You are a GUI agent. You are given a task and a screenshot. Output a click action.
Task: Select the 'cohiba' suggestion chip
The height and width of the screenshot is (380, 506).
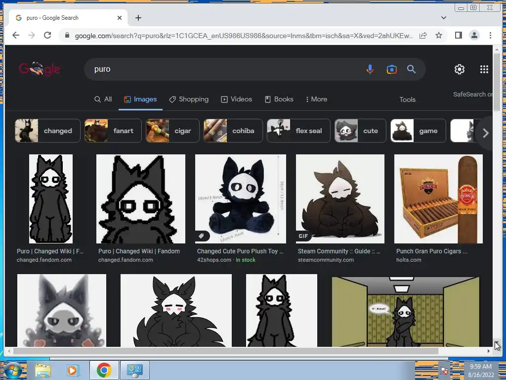pos(233,131)
